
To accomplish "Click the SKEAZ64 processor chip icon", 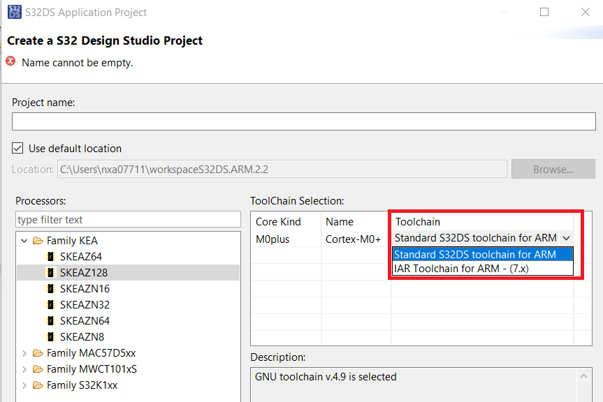I will coord(50,257).
